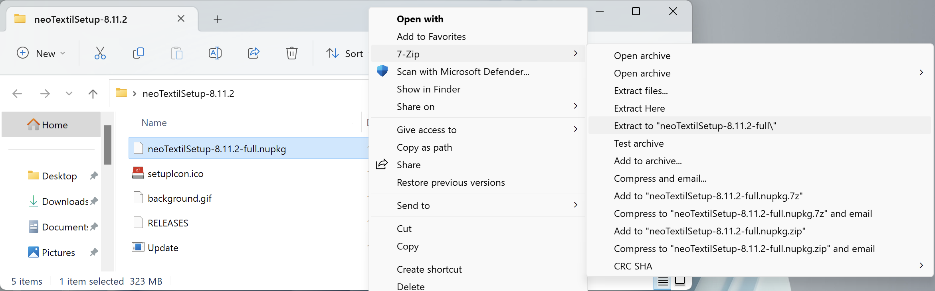Expand Give access to submenu
Viewport: 935px width, 291px height.
point(479,130)
